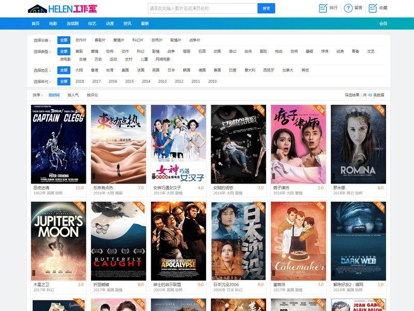This screenshot has width=414, height=311.
Task: Select 全部 in the 选择地区 row
Action: point(64,70)
